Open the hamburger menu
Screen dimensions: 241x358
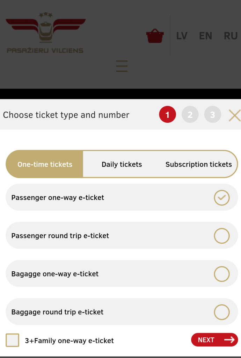pos(122,66)
